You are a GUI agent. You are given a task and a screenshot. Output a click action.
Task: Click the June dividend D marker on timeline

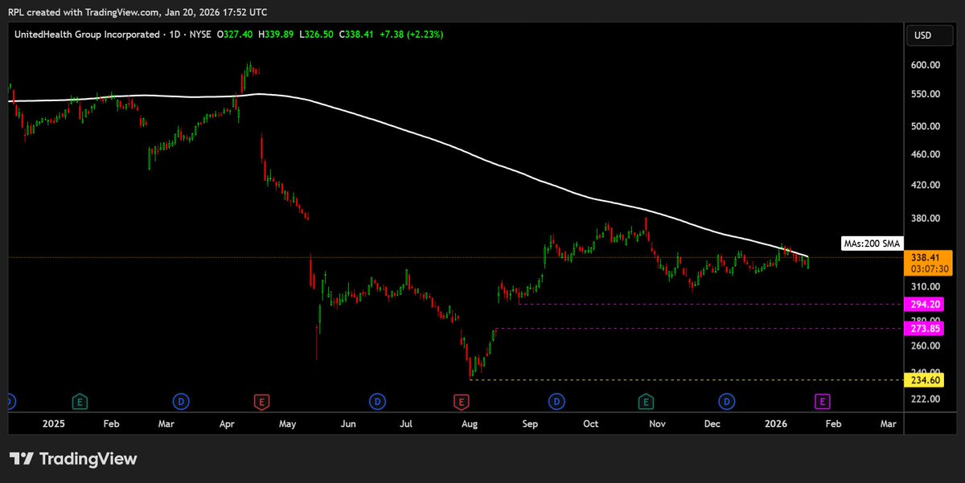pos(377,401)
